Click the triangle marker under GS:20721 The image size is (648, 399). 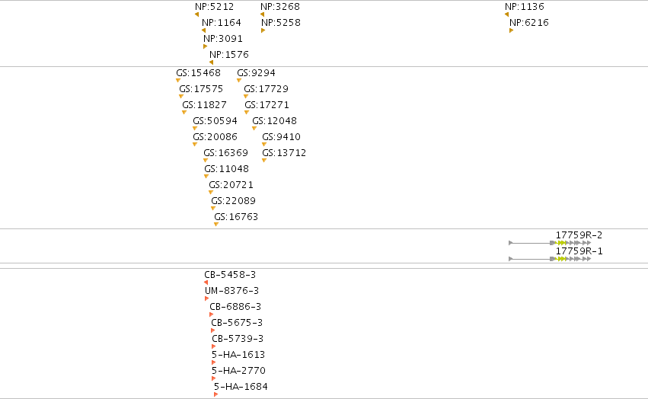pyautogui.click(x=211, y=192)
